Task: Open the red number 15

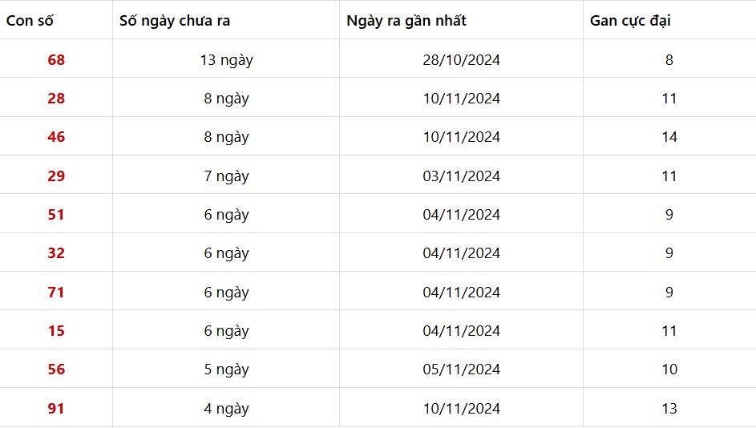Action: [x=56, y=331]
